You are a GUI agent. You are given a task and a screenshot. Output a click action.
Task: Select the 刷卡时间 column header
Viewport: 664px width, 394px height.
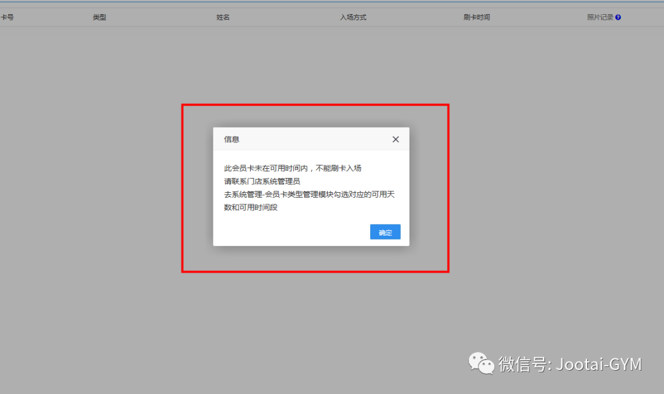(x=476, y=17)
